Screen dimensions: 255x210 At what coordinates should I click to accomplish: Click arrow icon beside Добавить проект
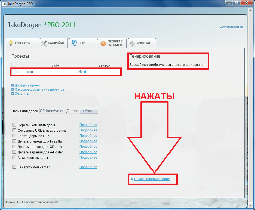[13, 85]
